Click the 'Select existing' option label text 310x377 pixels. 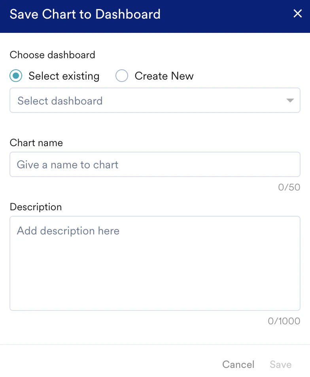64,76
